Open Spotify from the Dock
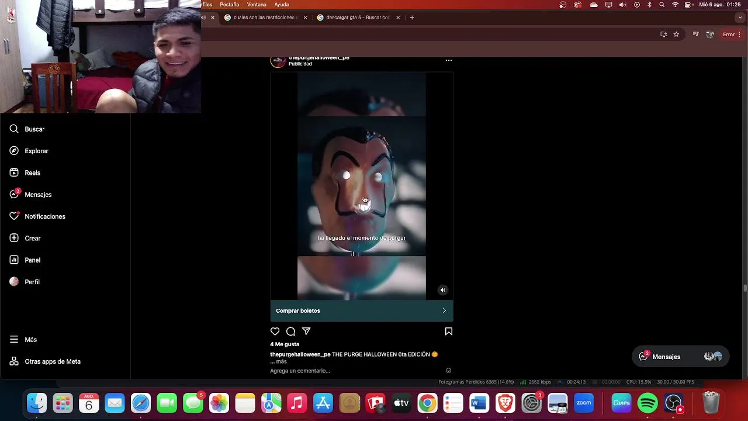748x421 pixels. coord(647,403)
